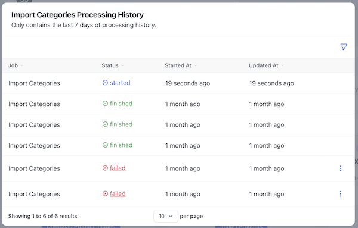The width and height of the screenshot is (358, 228).
Task: Open the first failed status link
Action: click(x=118, y=168)
